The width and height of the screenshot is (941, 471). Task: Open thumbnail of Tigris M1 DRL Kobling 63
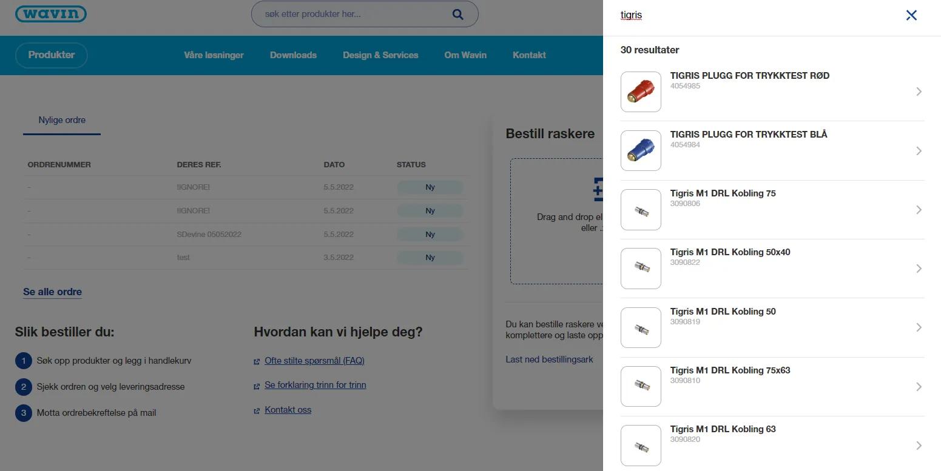coord(641,446)
